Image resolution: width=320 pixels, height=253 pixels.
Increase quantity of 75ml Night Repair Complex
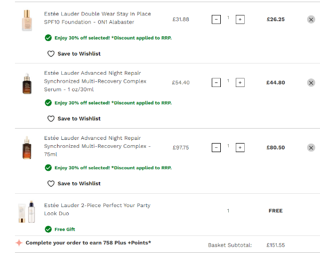[240, 147]
